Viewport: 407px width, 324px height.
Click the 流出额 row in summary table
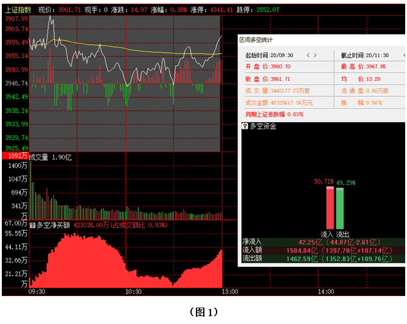point(322,258)
